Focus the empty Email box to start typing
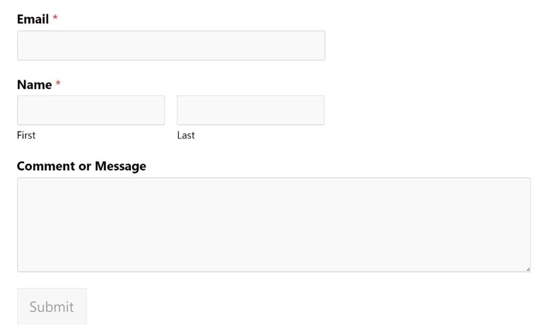This screenshot has height=336, width=547. 171,45
